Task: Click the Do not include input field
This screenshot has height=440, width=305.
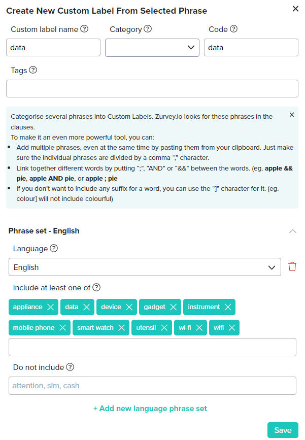Action: tap(152, 386)
